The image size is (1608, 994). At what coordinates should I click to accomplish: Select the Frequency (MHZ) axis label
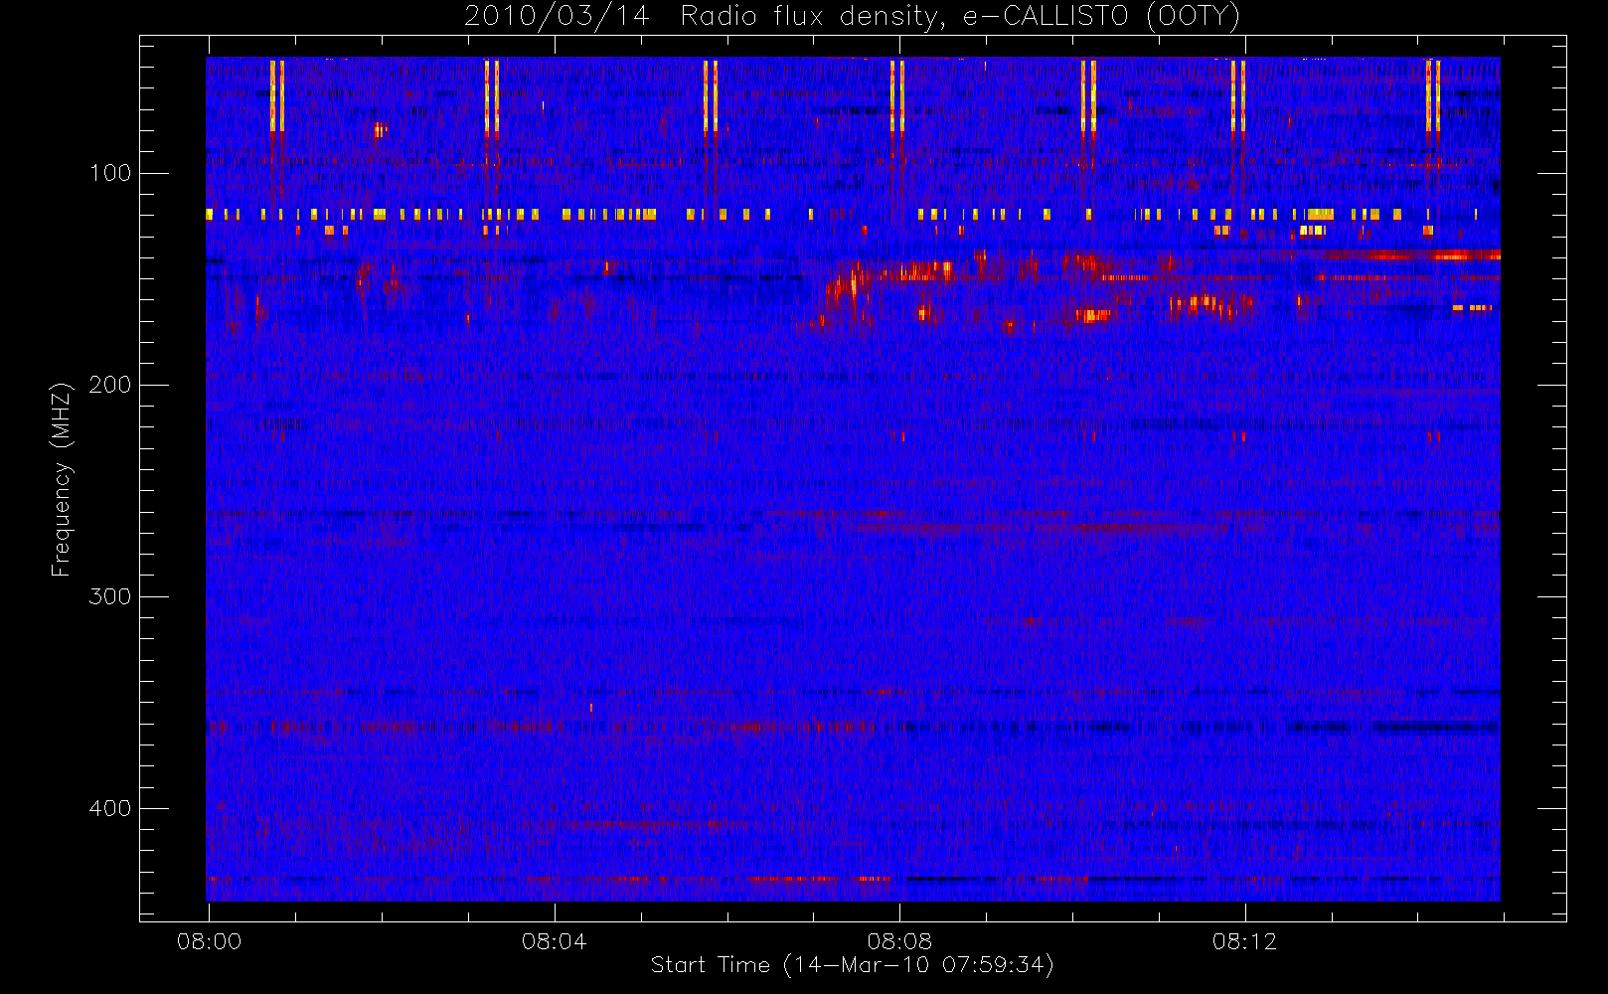[x=62, y=479]
